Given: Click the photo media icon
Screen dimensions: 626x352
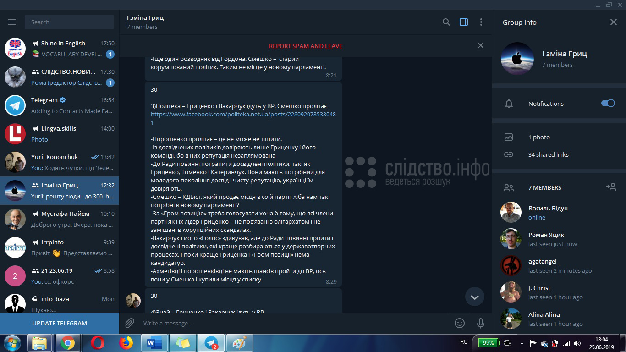Looking at the screenshot, I should click(x=509, y=137).
